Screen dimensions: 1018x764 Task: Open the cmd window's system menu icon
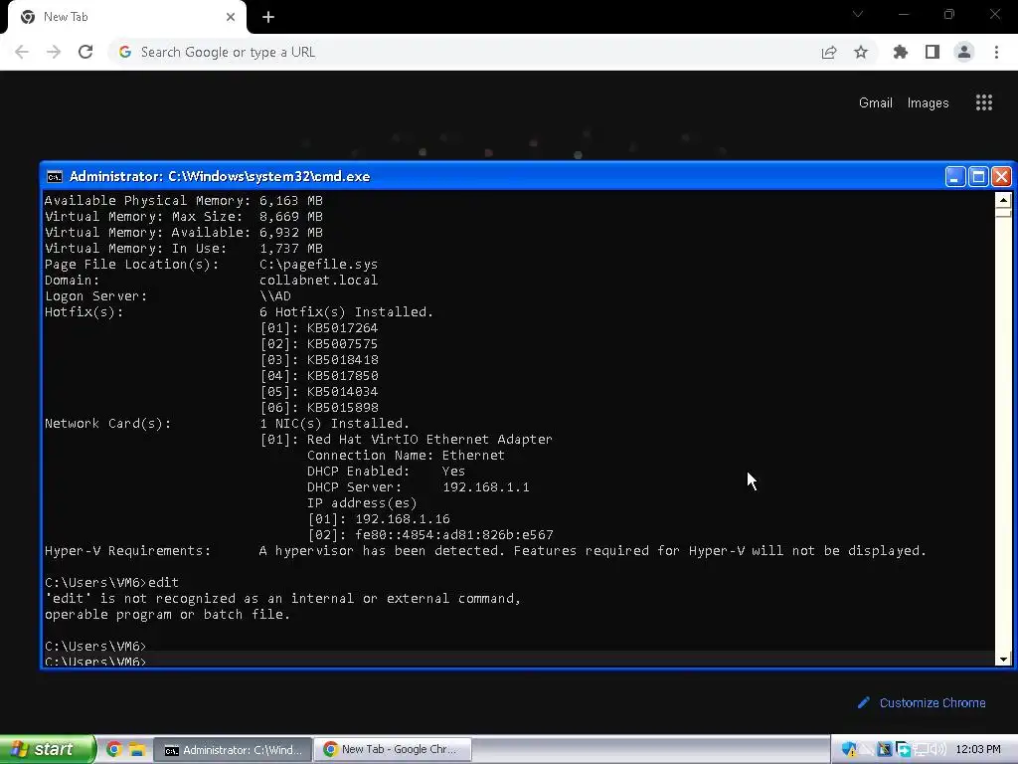[x=55, y=177]
